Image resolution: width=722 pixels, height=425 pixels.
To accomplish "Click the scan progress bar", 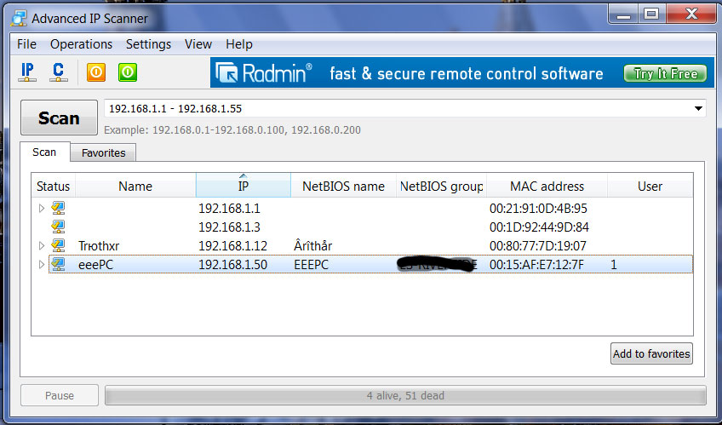I will [x=404, y=395].
